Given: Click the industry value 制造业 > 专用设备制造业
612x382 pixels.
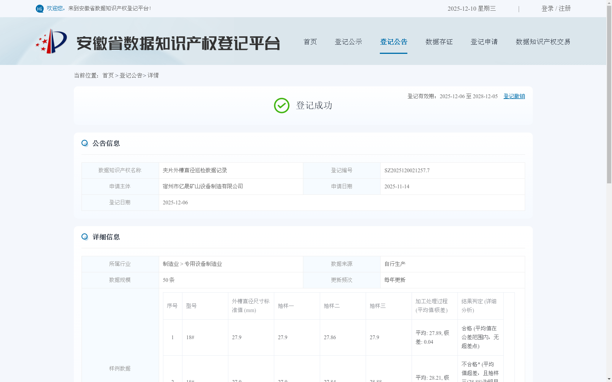Looking at the screenshot, I should pyautogui.click(x=192, y=264).
